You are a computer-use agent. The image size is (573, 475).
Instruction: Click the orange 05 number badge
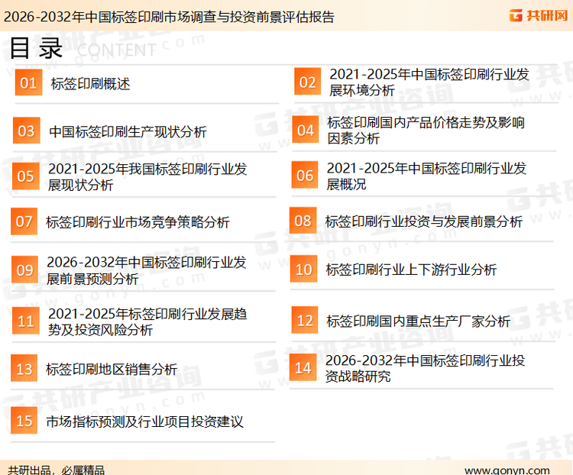point(25,176)
